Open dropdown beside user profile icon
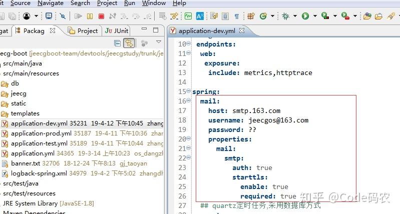 (36, 16)
